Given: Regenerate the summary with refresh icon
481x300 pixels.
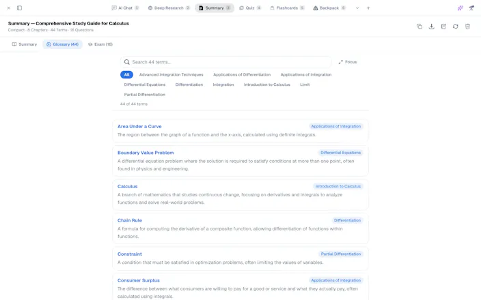Looking at the screenshot, I should coord(456,27).
